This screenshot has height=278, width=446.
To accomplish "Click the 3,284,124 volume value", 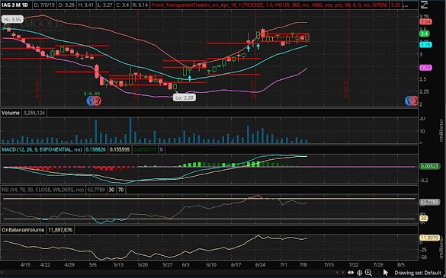I will (x=34, y=113).
